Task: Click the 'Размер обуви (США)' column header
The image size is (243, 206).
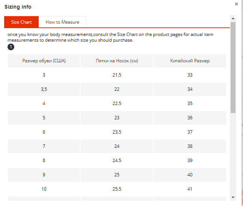Action: tap(44, 61)
